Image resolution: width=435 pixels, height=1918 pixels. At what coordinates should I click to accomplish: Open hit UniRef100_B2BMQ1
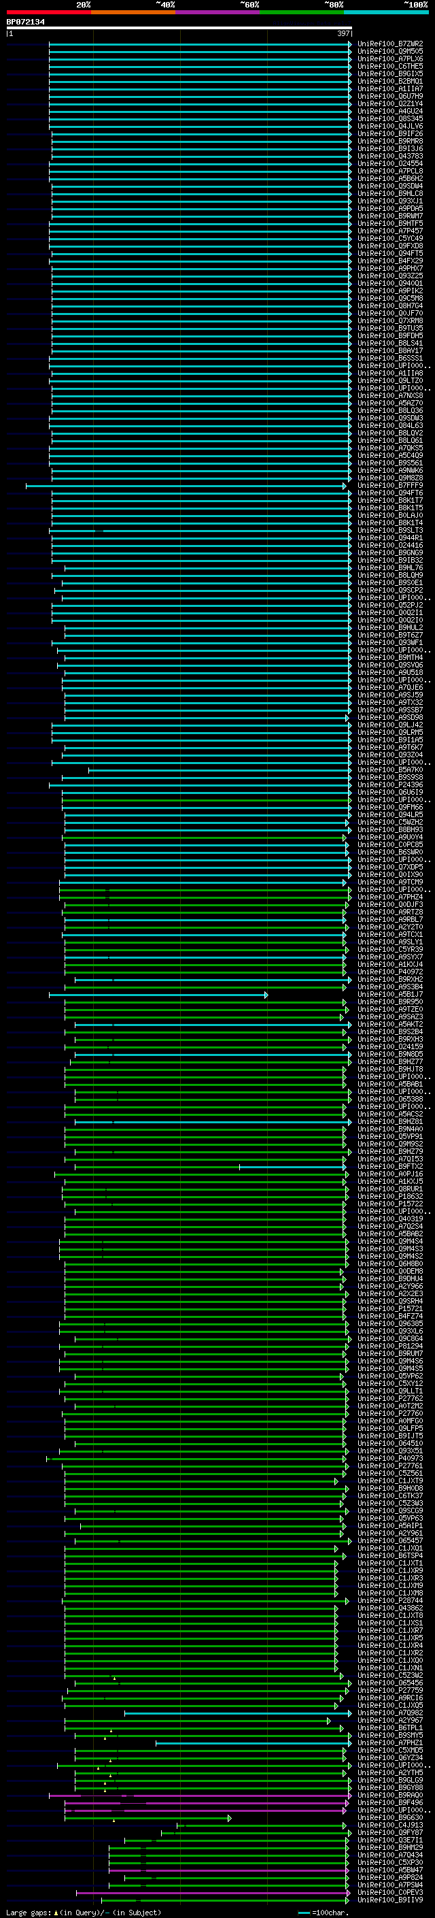(390, 81)
